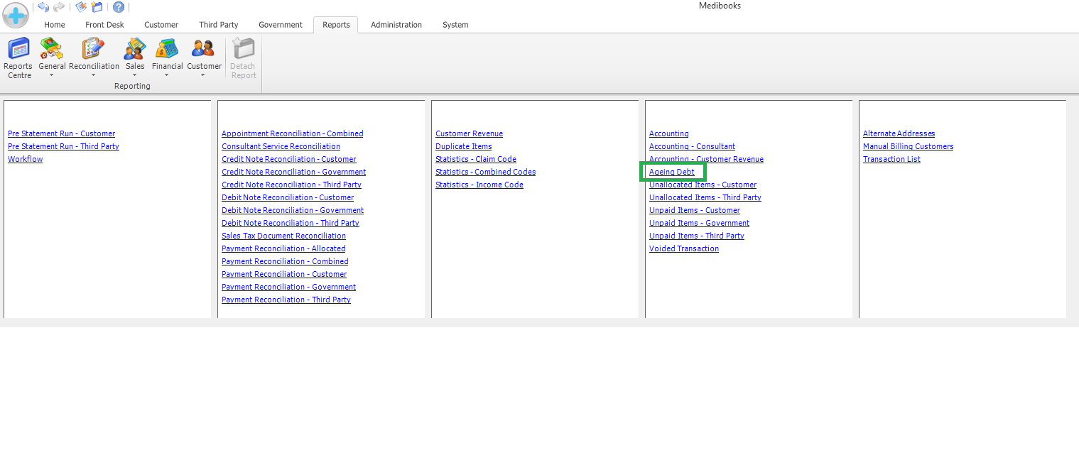Open the Ageing Debt report link
Viewport: 1079px width, 460px height.
point(671,172)
